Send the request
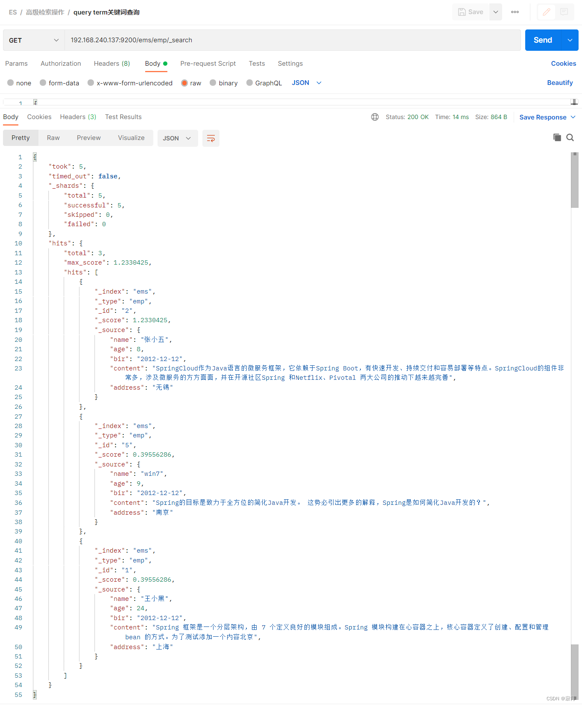The width and height of the screenshot is (582, 705). [x=543, y=40]
